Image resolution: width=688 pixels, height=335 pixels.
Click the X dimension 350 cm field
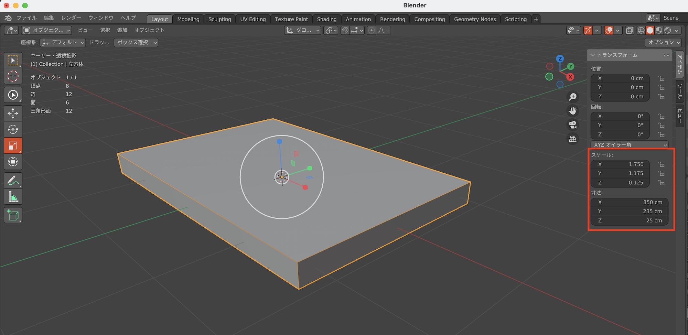pyautogui.click(x=629, y=202)
